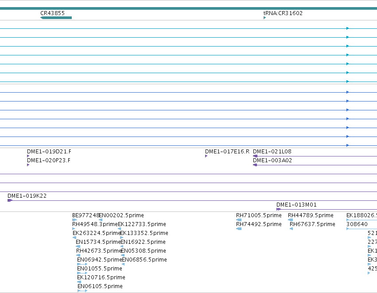377x293 pixels.
Task: Select the EN15734.5prime label
Action: 98,242
